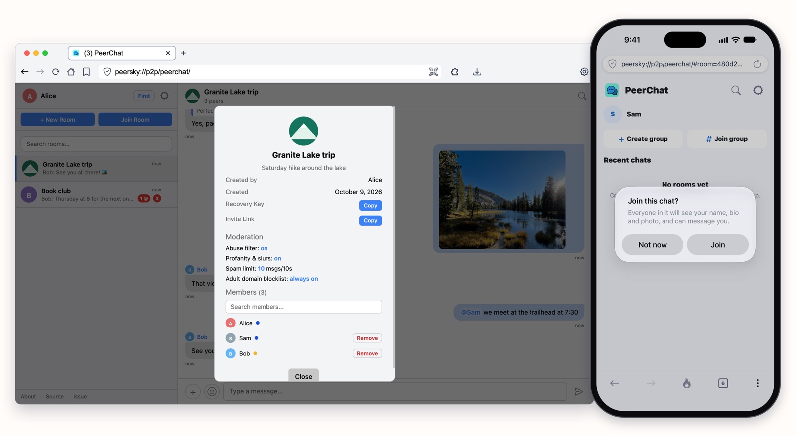The width and height of the screenshot is (797, 436).
Task: Open Alice's profile settings gear
Action: [x=164, y=96]
